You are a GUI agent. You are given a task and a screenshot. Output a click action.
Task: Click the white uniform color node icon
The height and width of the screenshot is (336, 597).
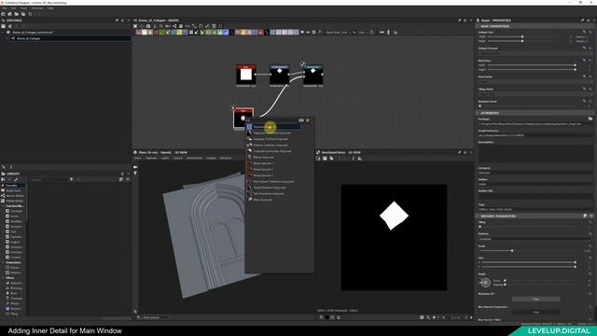[145, 33]
